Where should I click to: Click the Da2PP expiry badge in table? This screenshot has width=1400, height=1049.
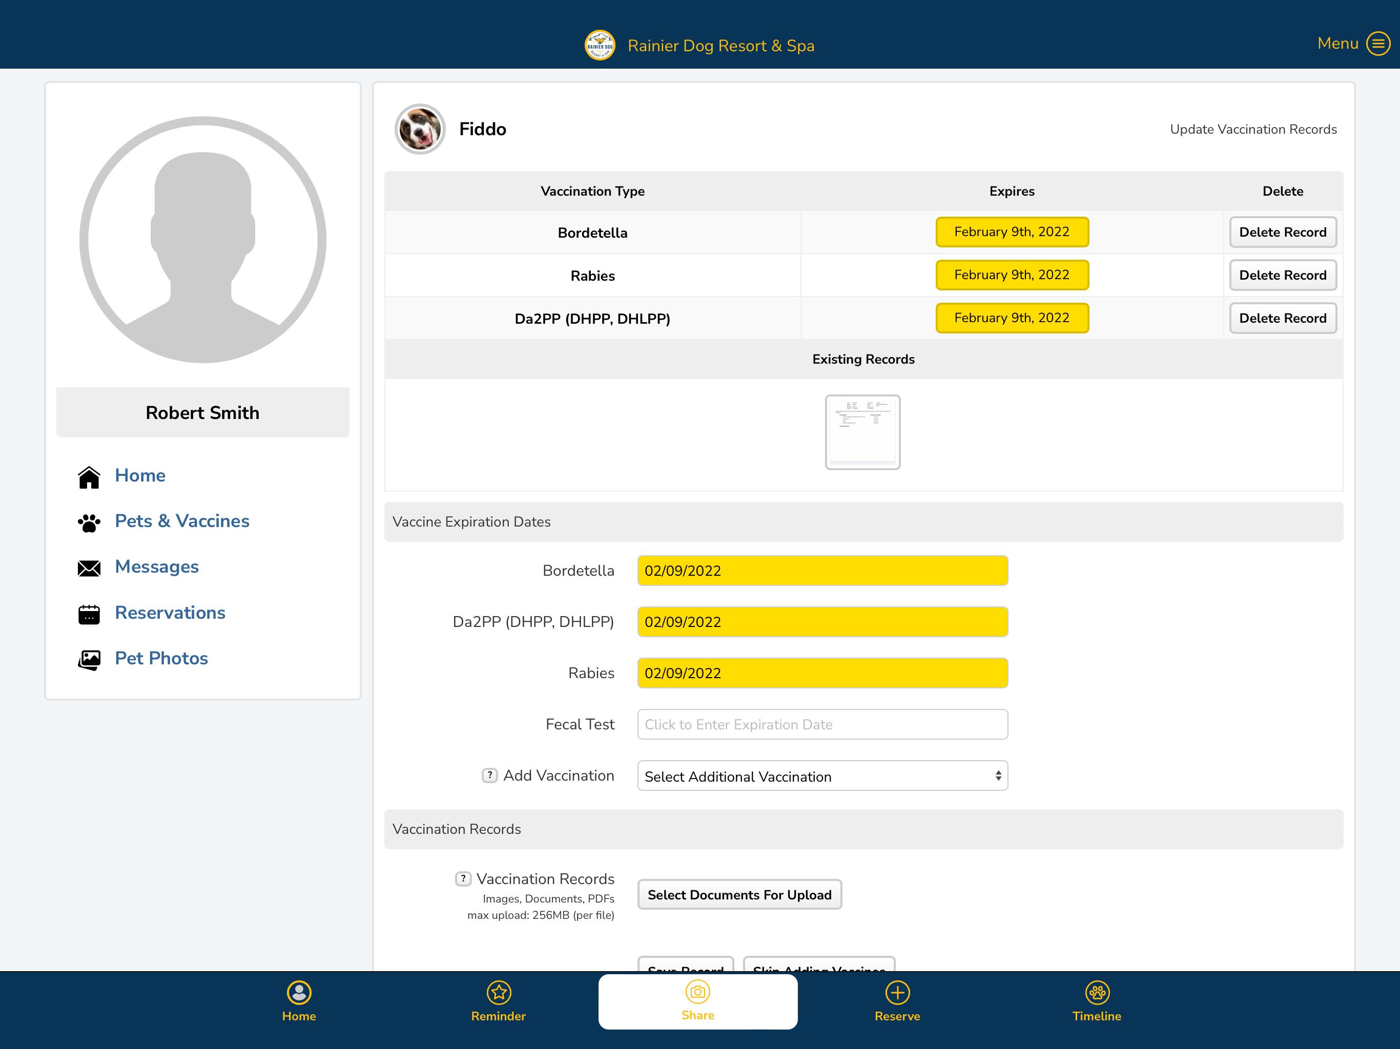point(1012,318)
